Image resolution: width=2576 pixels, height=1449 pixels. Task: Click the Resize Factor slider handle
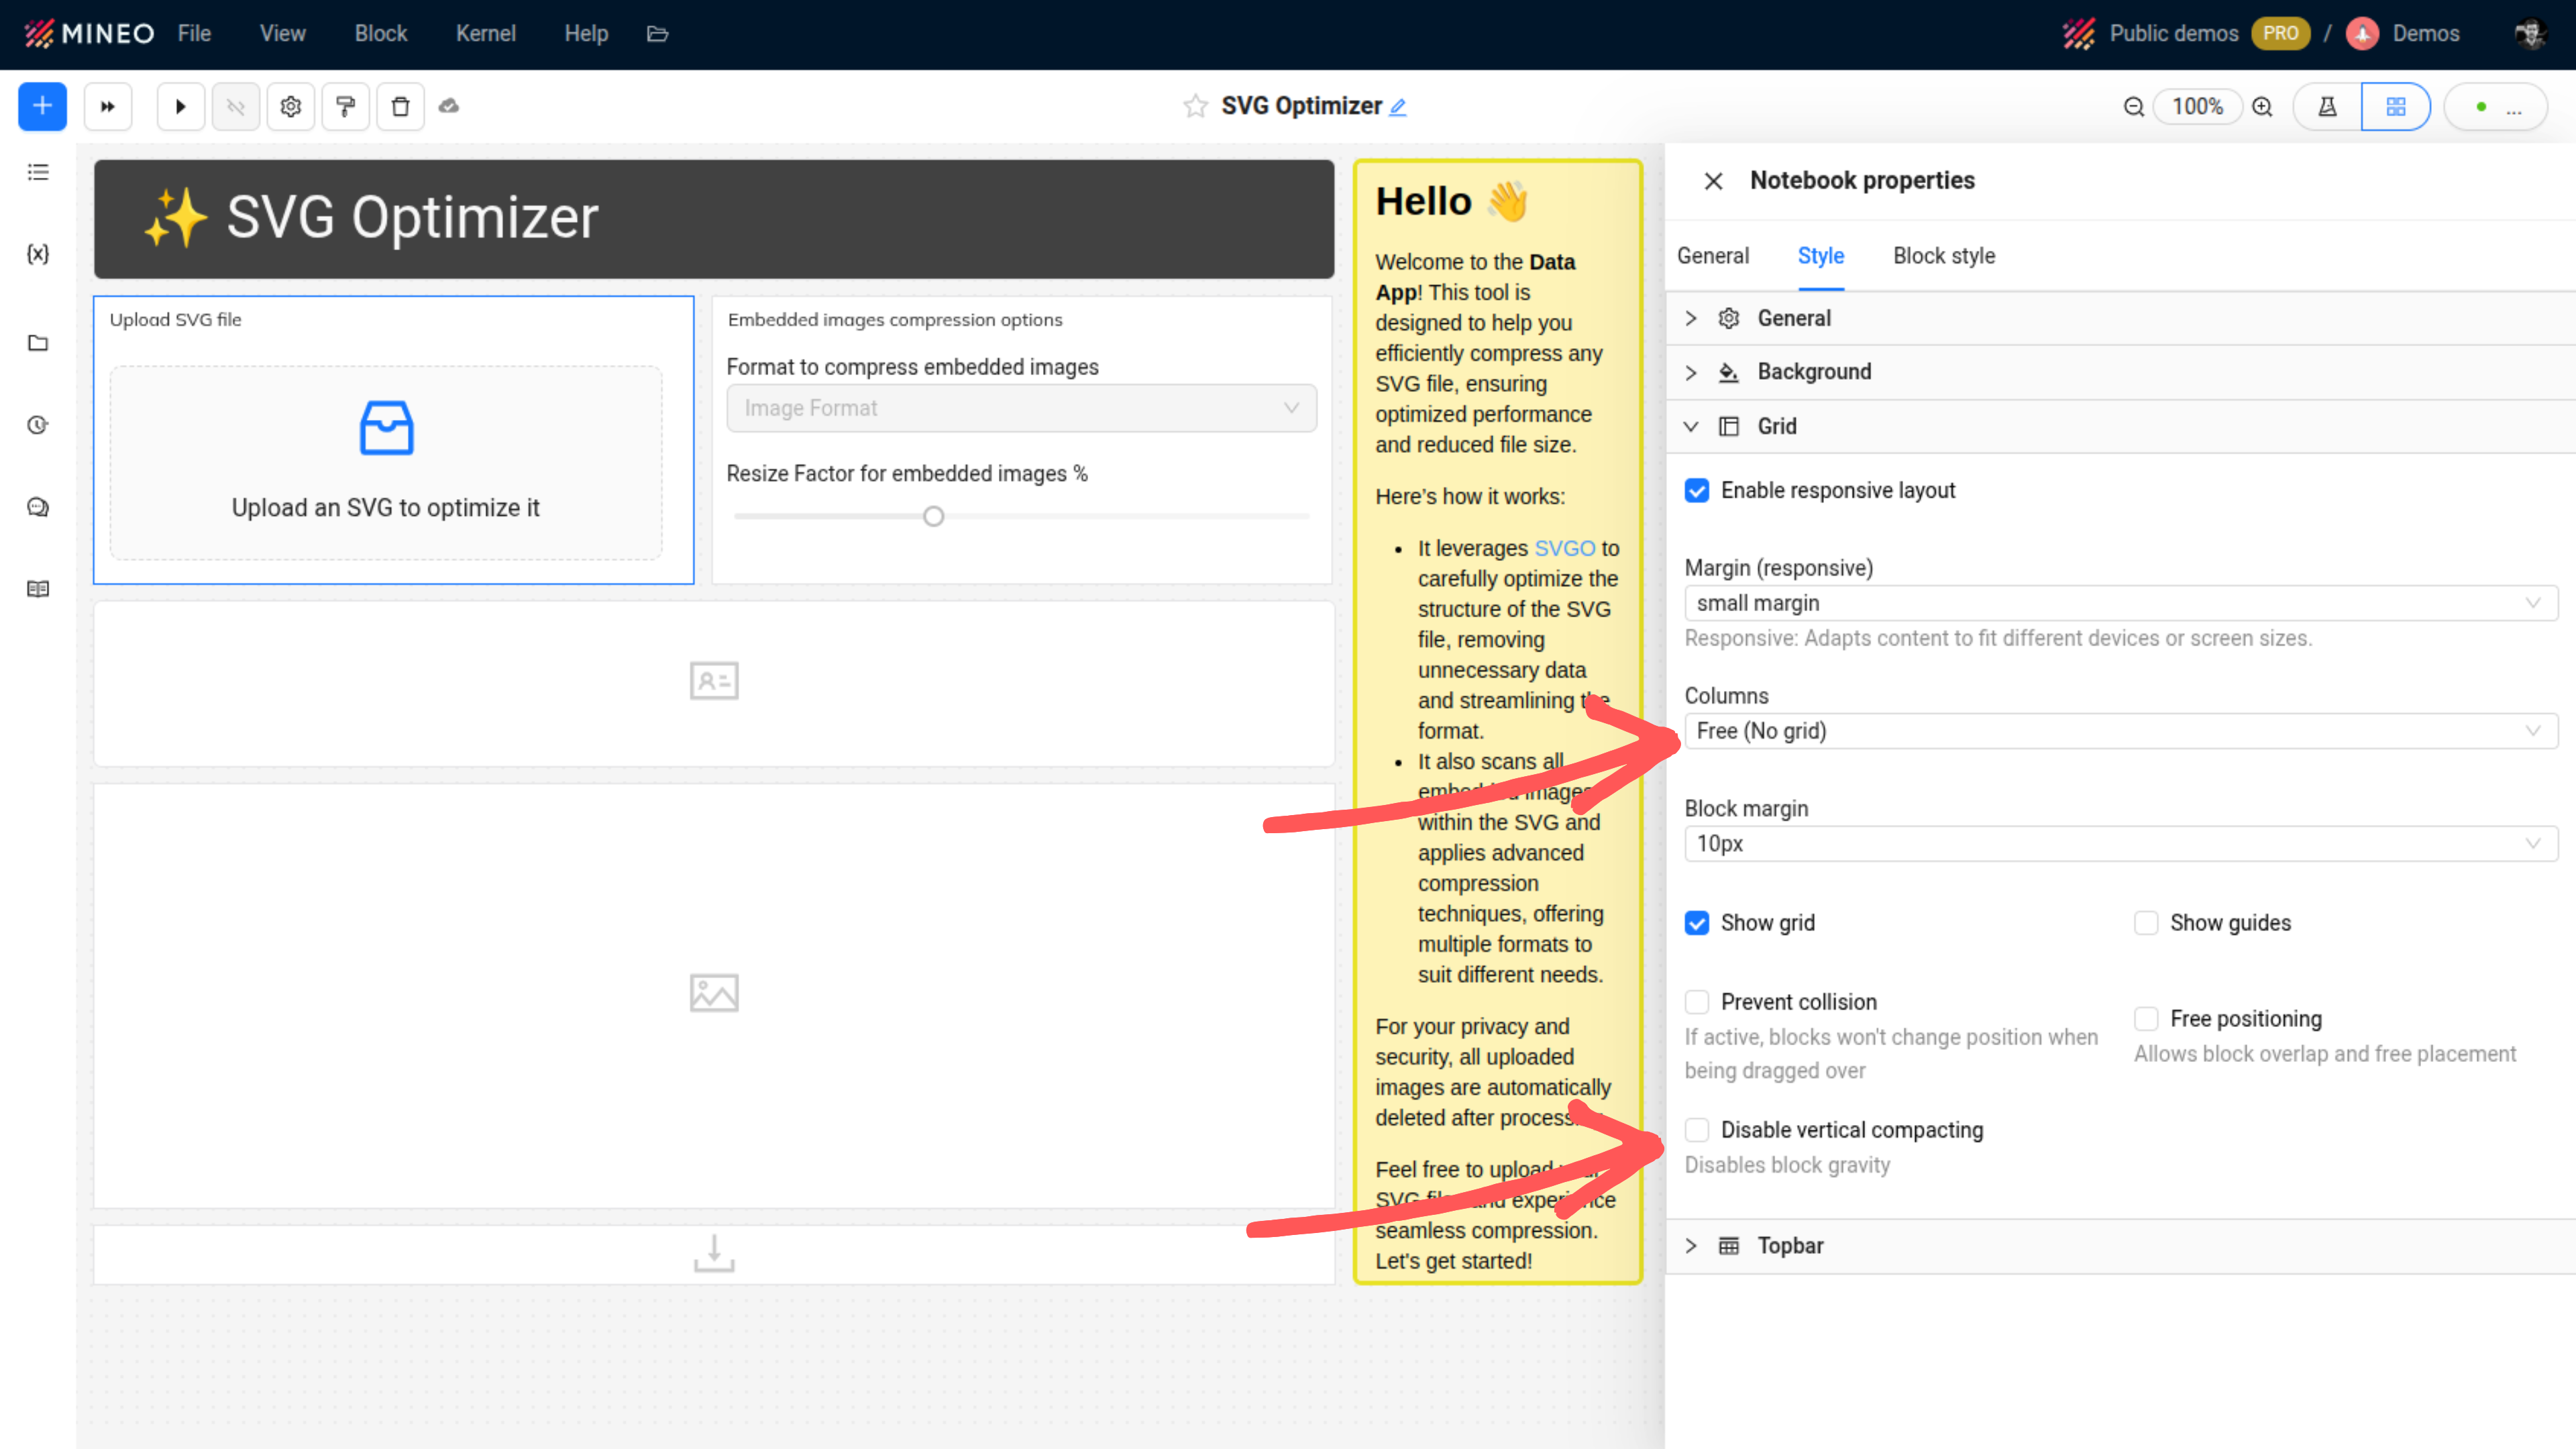(933, 517)
